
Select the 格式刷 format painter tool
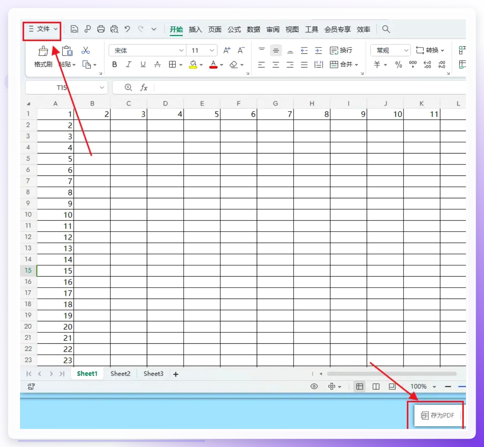pos(43,57)
